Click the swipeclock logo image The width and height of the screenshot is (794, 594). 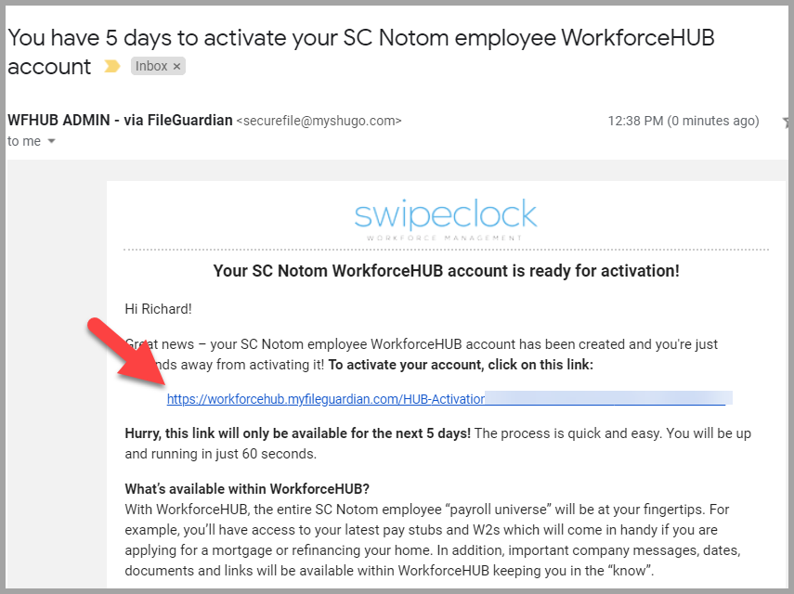coord(446,215)
